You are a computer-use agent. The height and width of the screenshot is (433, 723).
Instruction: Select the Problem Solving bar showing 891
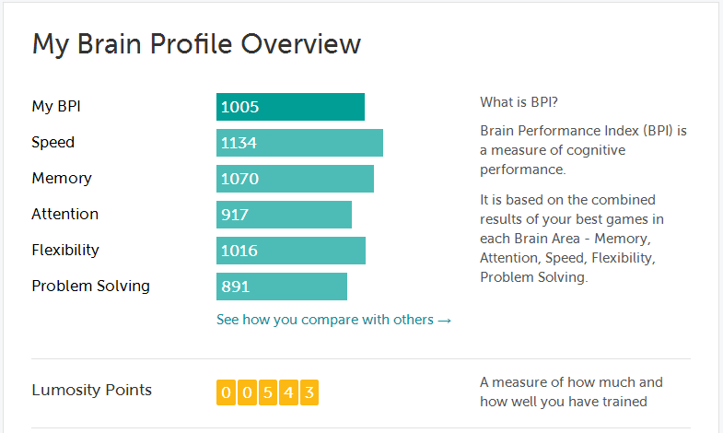coord(282,287)
